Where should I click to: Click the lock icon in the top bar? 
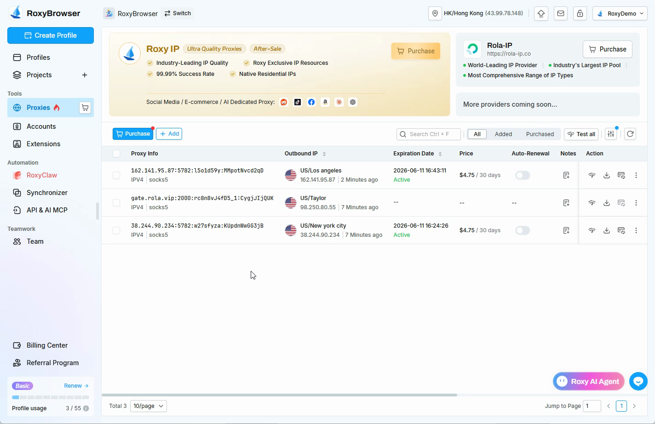580,13
